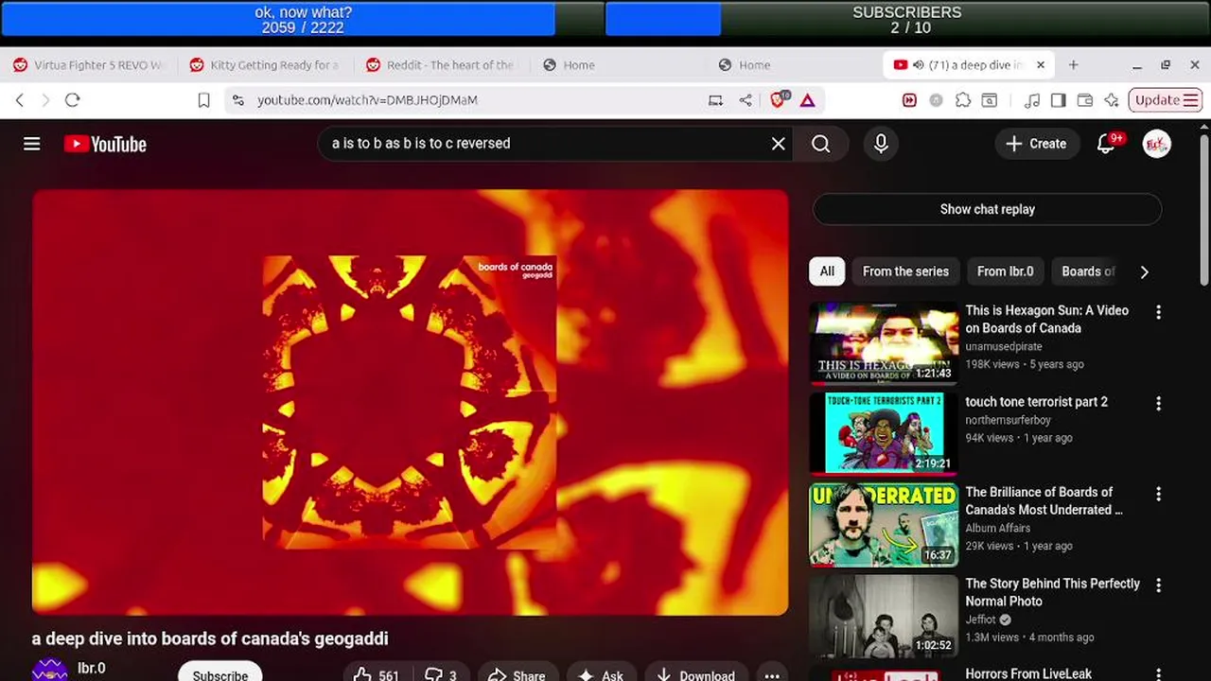Open northernsurferboy channel name

(x=1008, y=420)
